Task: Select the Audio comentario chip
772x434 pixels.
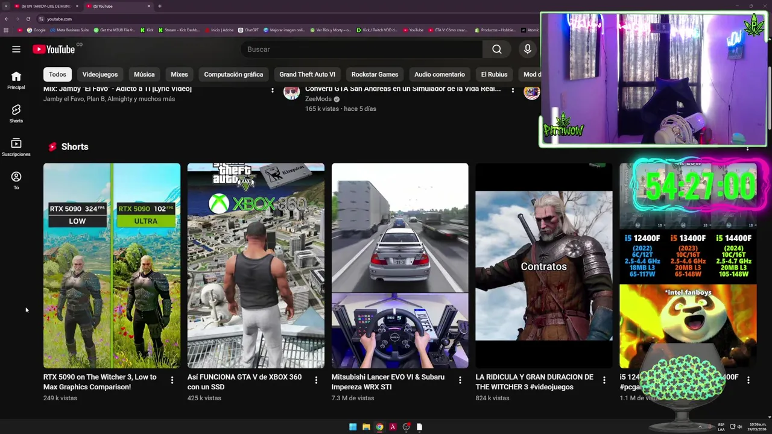Action: click(x=440, y=74)
